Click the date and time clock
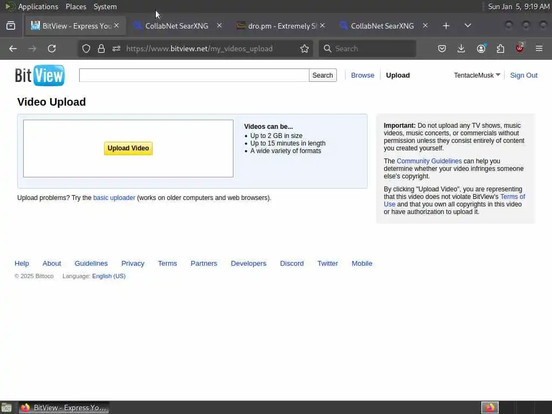This screenshot has width=552, height=414. 519,6
